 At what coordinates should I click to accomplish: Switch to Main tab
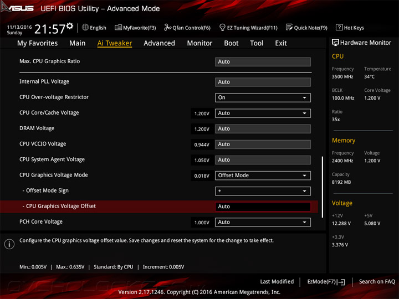pos(78,43)
